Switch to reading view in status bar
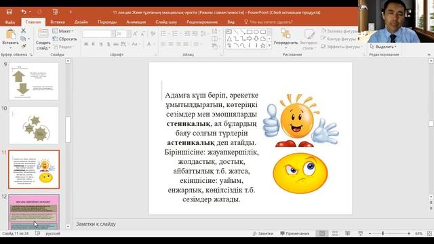 pyautogui.click(x=348, y=233)
